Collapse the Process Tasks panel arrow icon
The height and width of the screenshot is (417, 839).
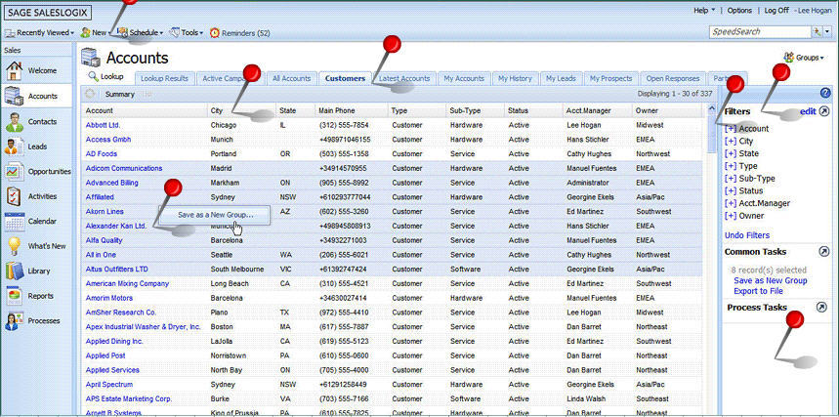tap(821, 307)
